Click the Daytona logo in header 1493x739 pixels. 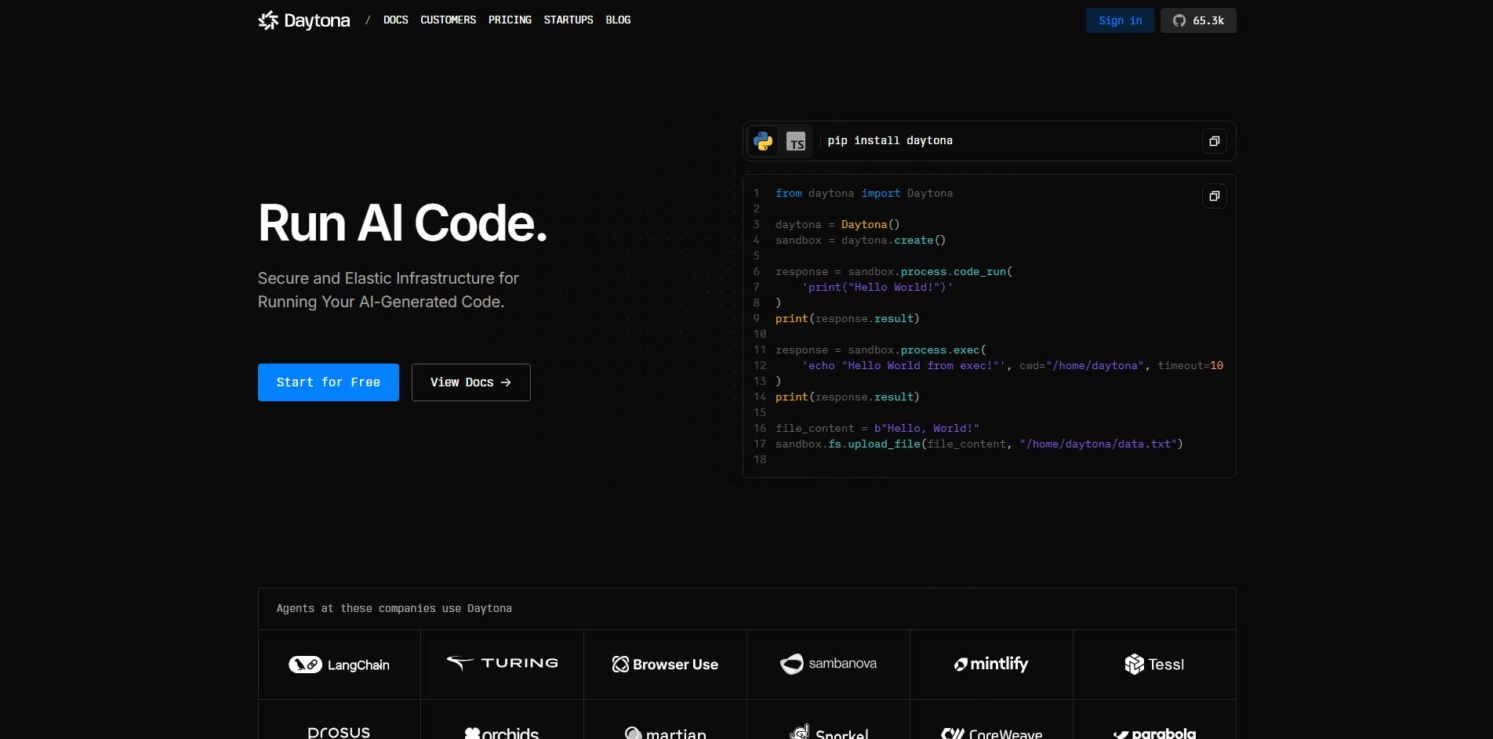[304, 20]
